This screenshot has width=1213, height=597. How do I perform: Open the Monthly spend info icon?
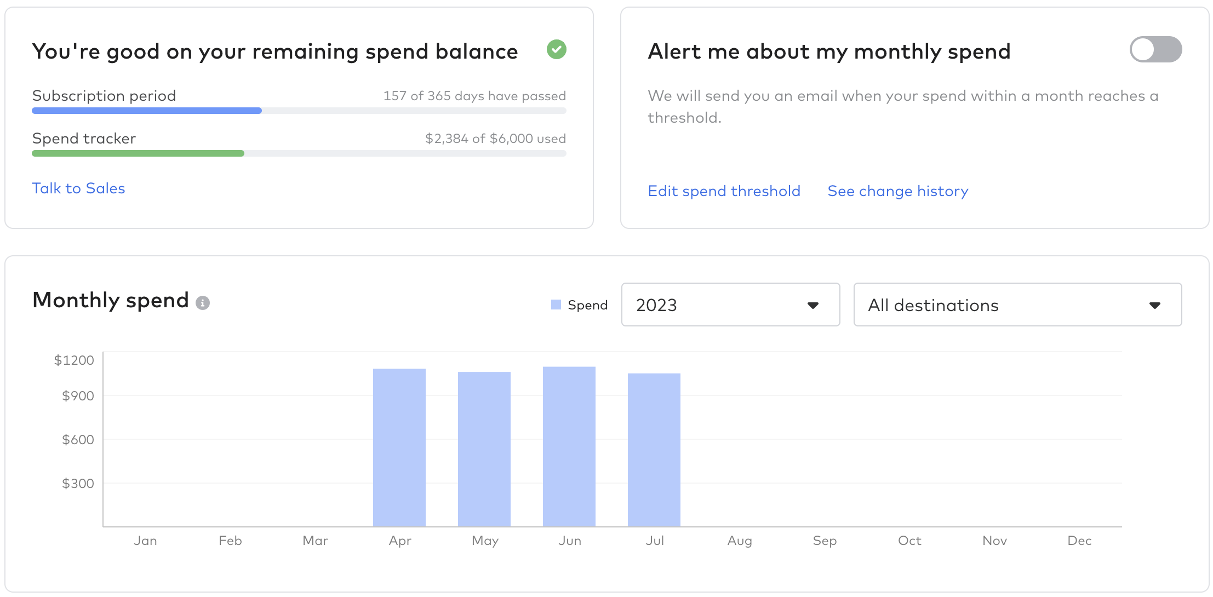[x=203, y=303]
